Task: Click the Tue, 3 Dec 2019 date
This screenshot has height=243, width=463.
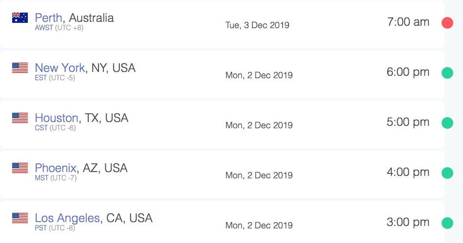Action: tap(257, 25)
